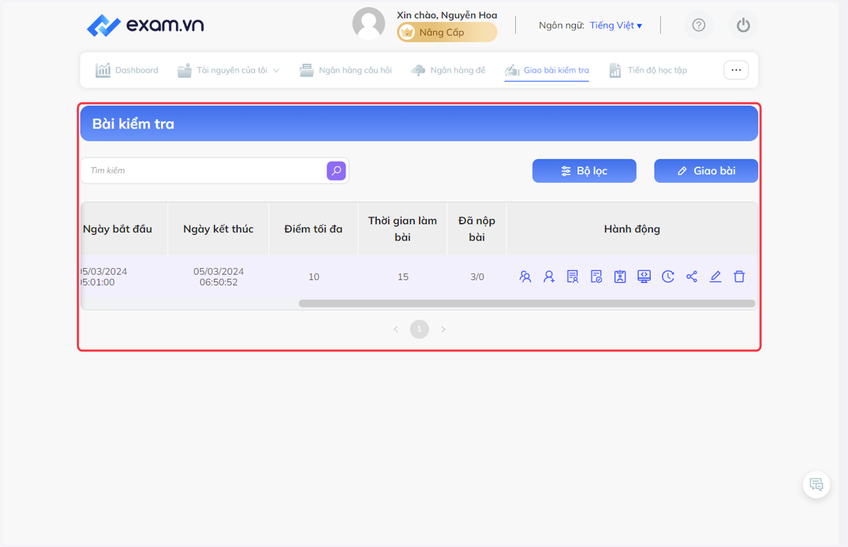This screenshot has height=547, width=848.
Task: Click the Tìm kiếm search field
Action: coord(204,171)
